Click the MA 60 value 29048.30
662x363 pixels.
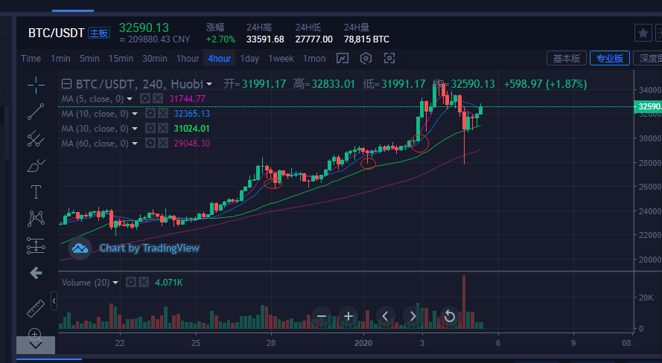[191, 144]
